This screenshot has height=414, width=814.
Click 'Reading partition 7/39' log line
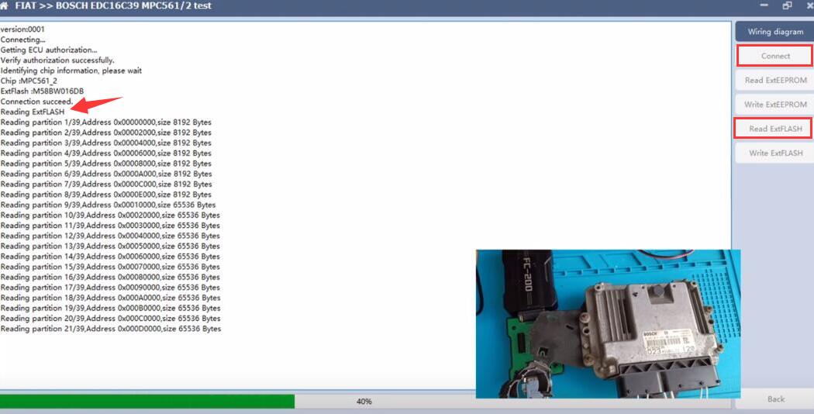pos(106,185)
